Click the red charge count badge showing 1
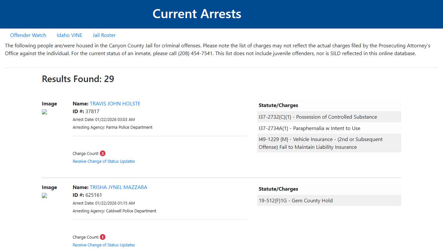This screenshot has width=443, height=249. [x=102, y=237]
